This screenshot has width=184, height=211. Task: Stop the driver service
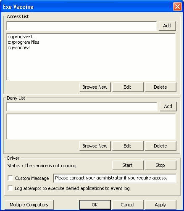click(x=160, y=165)
